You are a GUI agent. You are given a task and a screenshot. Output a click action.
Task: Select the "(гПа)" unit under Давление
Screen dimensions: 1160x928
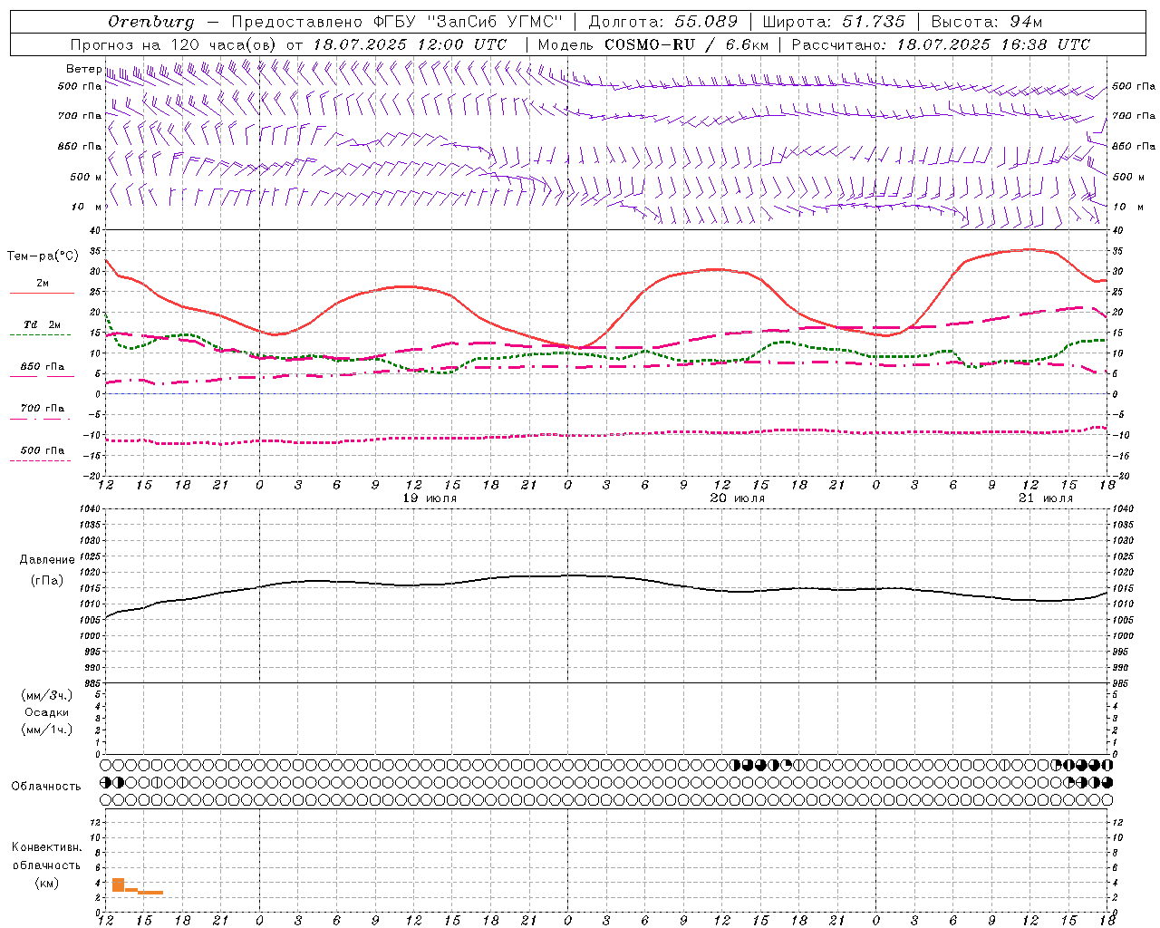coord(47,580)
